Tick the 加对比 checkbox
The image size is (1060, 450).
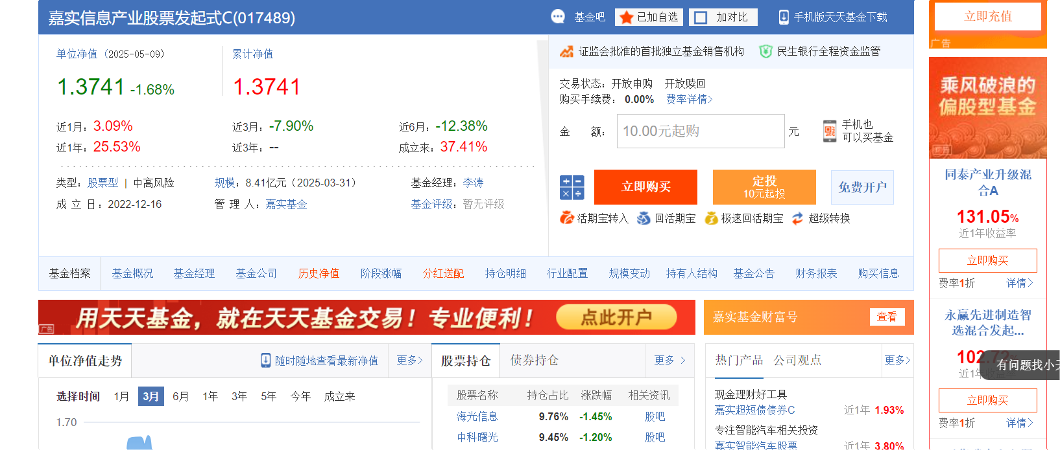click(x=701, y=17)
